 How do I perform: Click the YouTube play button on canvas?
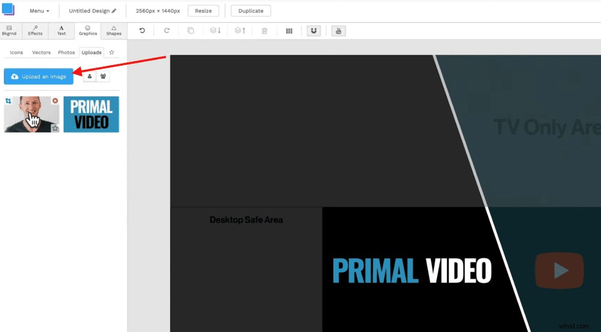[559, 270]
